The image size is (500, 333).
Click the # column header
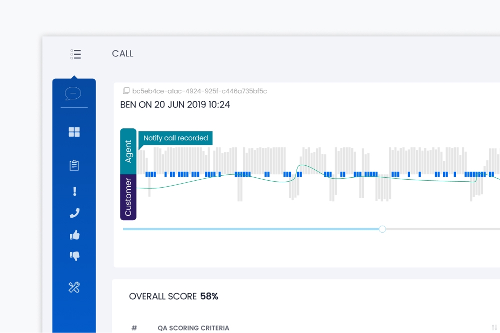pos(134,328)
